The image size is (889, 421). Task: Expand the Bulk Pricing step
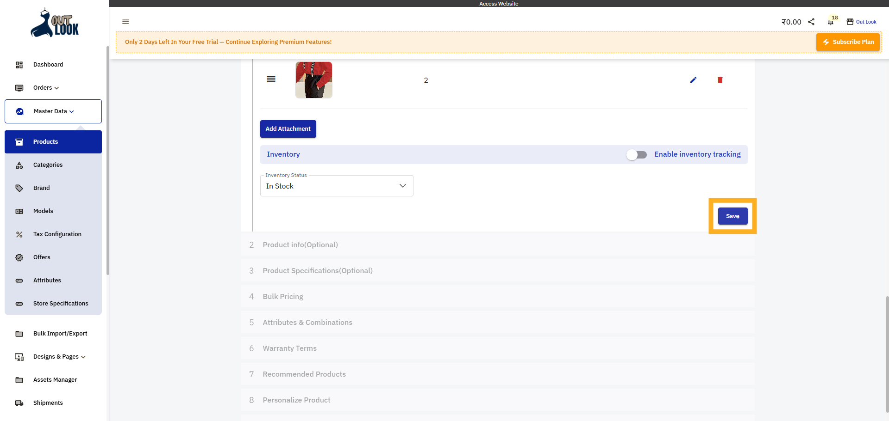498,297
